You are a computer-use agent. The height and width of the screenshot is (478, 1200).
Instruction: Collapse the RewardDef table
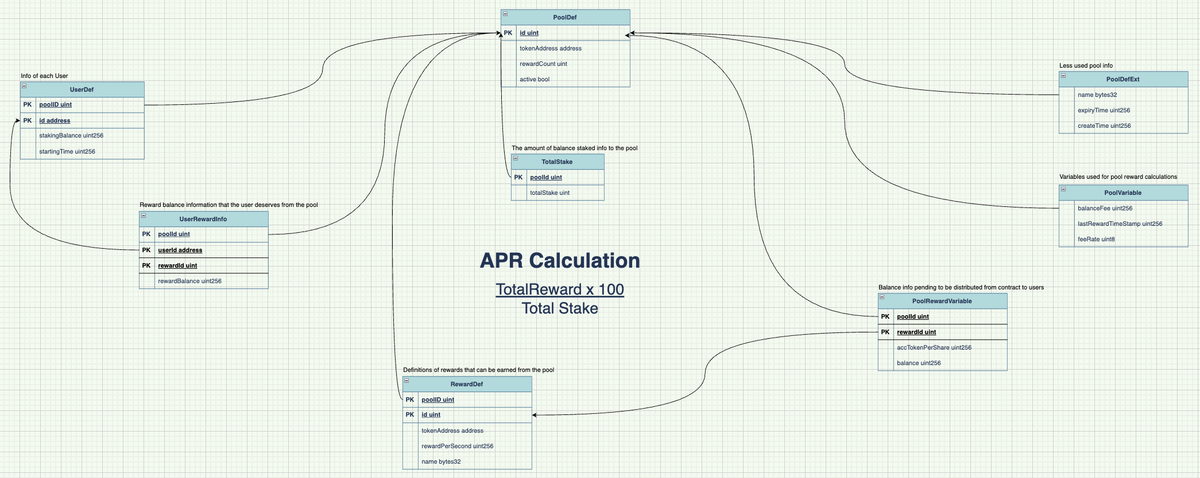tap(407, 381)
